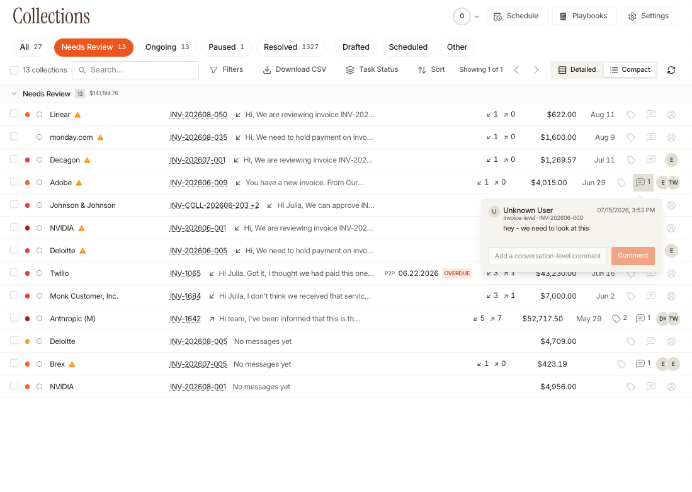
Task: Click the warning triangle beside Linear
Action: (x=77, y=115)
